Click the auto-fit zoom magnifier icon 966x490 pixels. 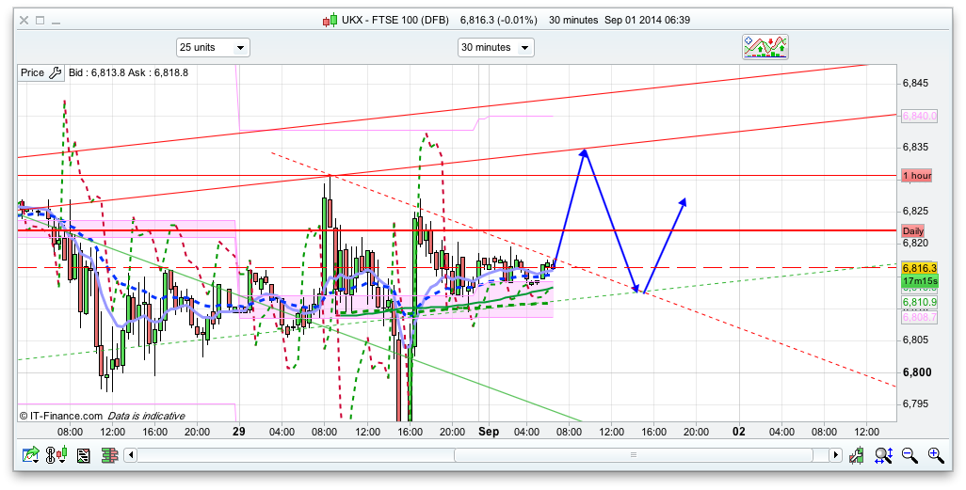(883, 455)
